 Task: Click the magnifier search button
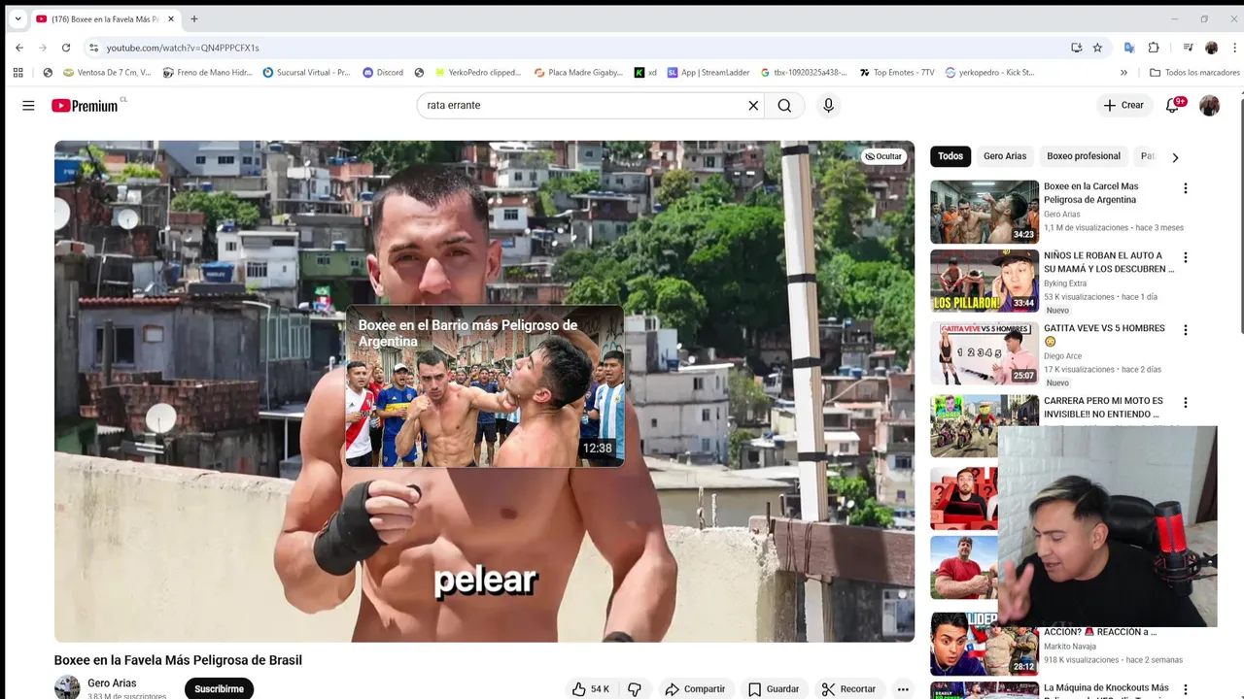pyautogui.click(x=784, y=105)
